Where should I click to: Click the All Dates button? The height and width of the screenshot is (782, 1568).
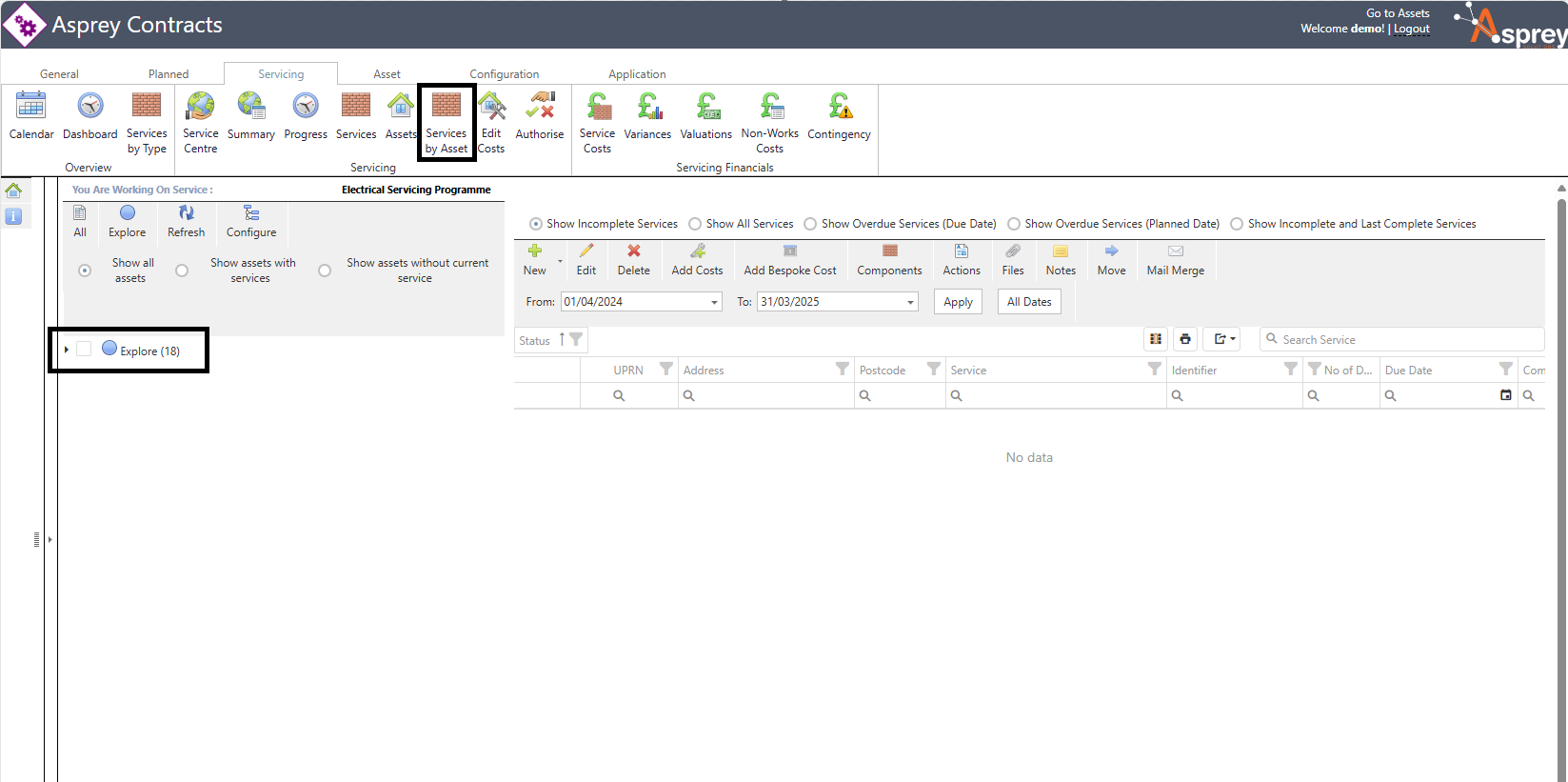pos(1029,302)
